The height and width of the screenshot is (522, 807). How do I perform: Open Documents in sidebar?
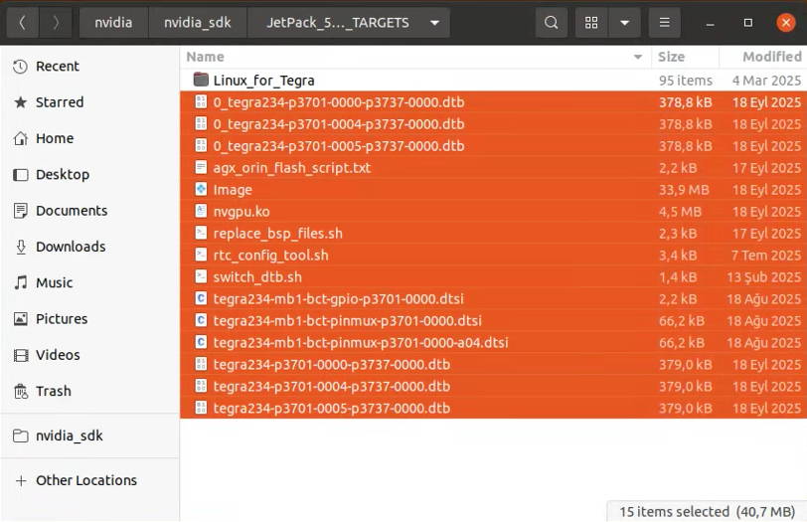tap(90, 211)
